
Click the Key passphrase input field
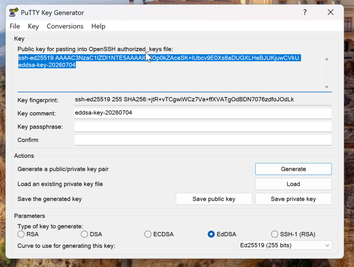203,126
